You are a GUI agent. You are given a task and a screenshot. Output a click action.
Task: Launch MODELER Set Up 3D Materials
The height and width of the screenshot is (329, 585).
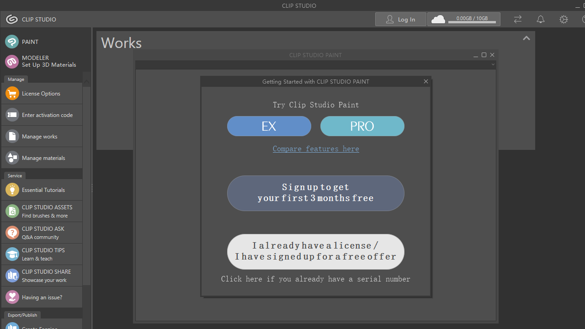click(x=41, y=61)
